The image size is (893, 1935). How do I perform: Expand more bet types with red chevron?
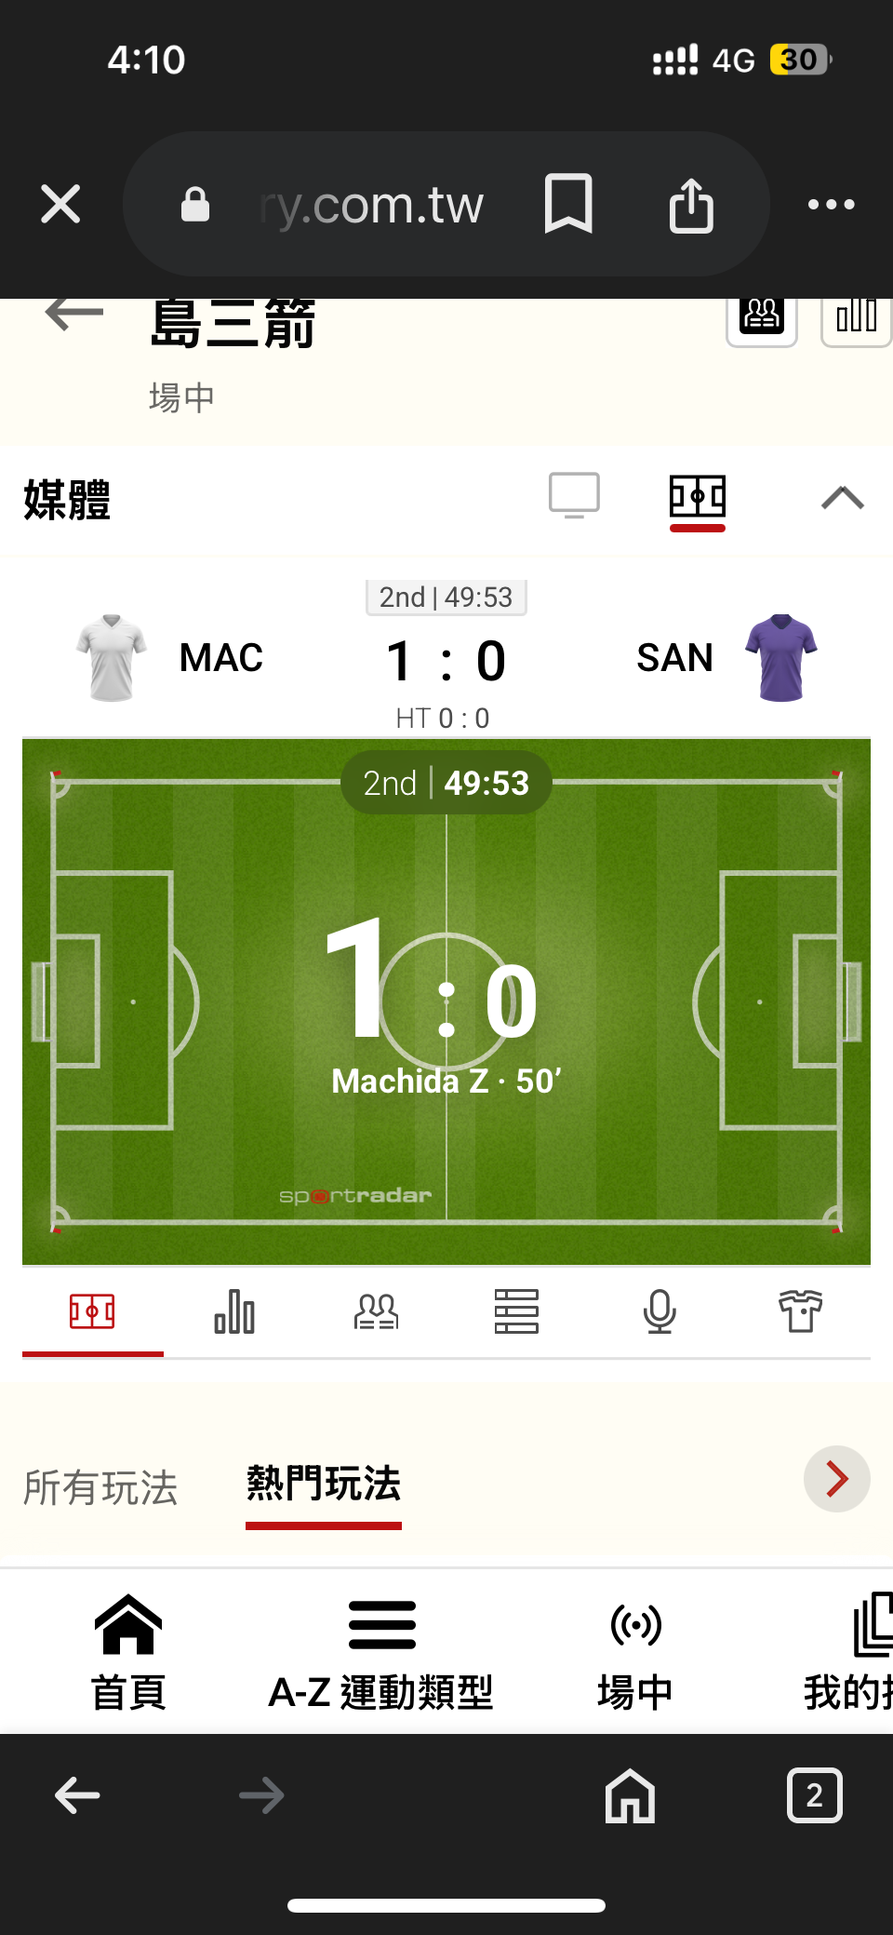836,1479
